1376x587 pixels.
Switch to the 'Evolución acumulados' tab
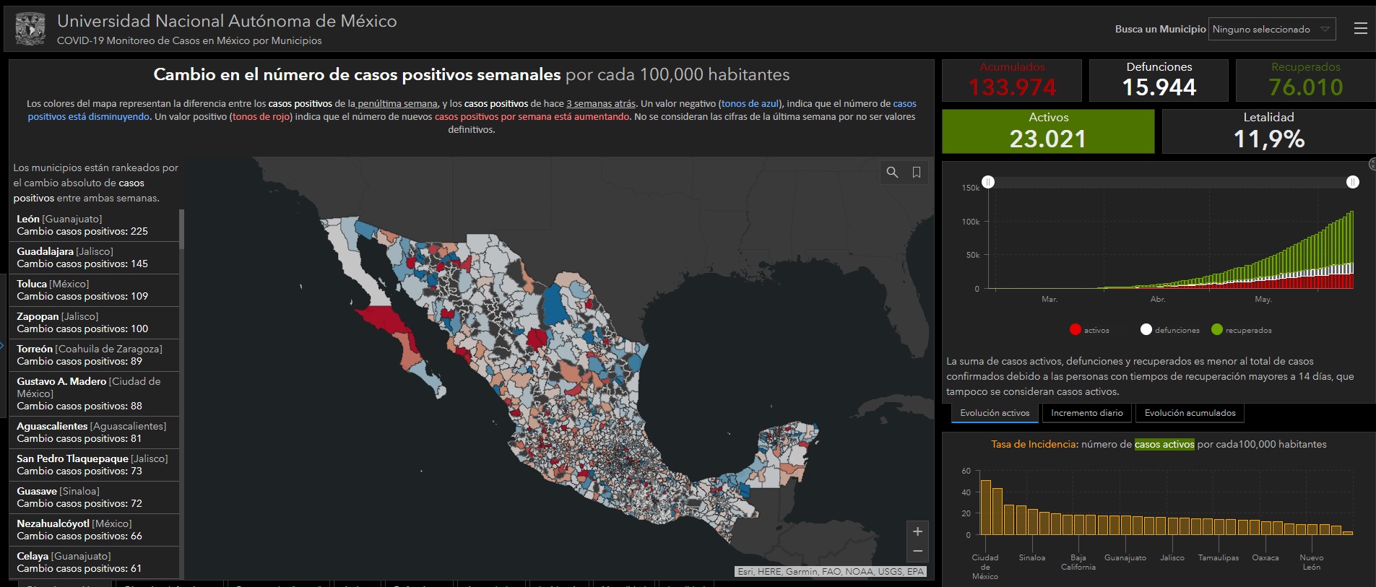(1190, 413)
